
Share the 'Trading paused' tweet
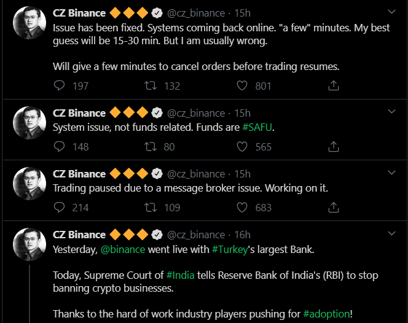[334, 207]
